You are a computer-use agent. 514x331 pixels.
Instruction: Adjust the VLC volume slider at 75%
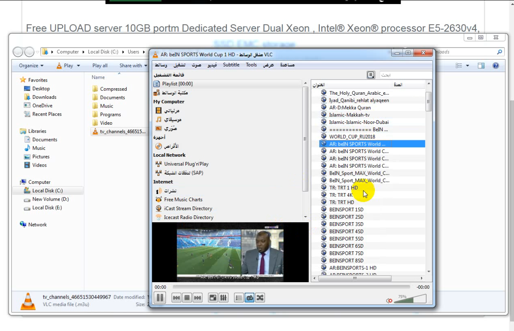click(x=410, y=299)
